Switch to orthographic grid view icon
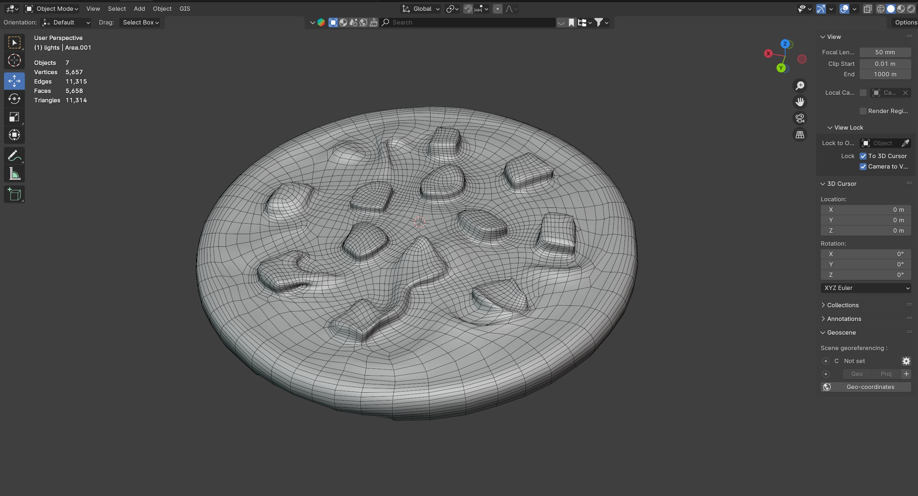This screenshot has width=918, height=496. 800,135
